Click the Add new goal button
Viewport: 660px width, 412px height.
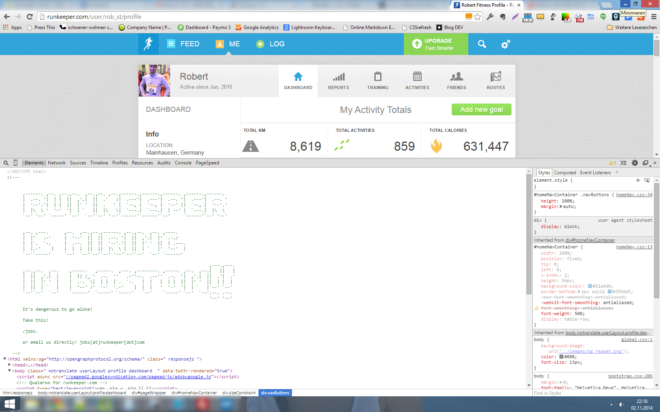click(481, 109)
